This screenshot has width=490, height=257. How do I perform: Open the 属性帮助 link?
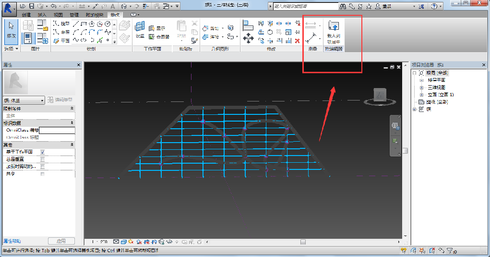coord(12,241)
